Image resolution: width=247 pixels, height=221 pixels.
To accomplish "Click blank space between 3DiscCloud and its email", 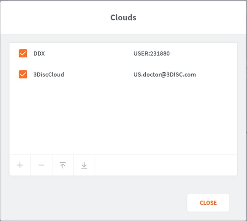I will pyautogui.click(x=99, y=74).
